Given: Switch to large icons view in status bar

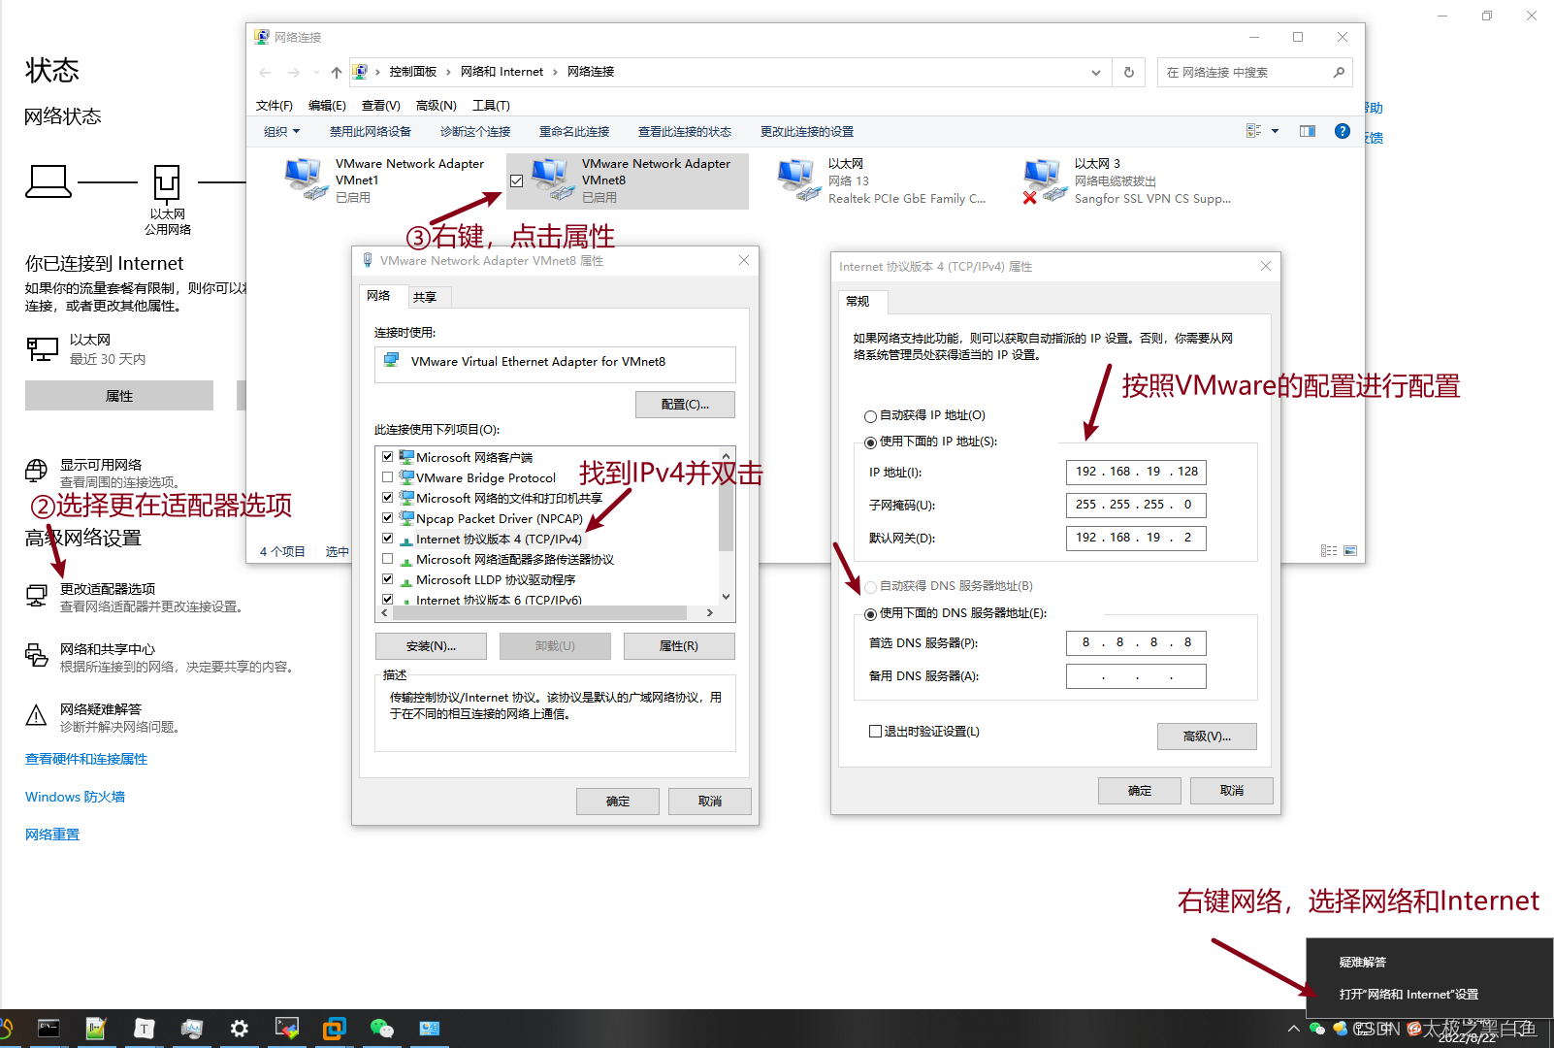Looking at the screenshot, I should click(x=1349, y=550).
